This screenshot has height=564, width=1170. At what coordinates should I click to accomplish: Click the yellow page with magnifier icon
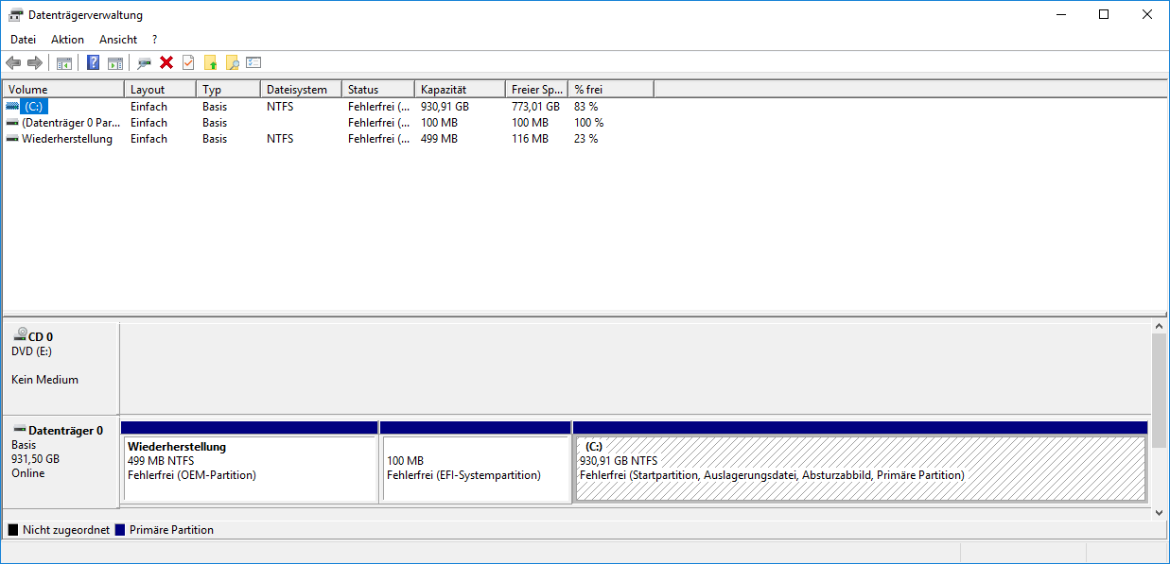pyautogui.click(x=232, y=63)
